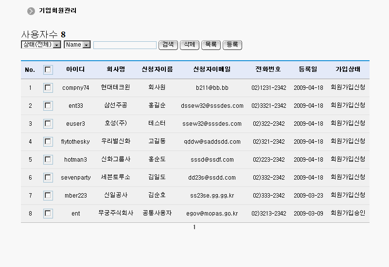
Task: Select the checkbox for ent row
Action: [48, 214]
